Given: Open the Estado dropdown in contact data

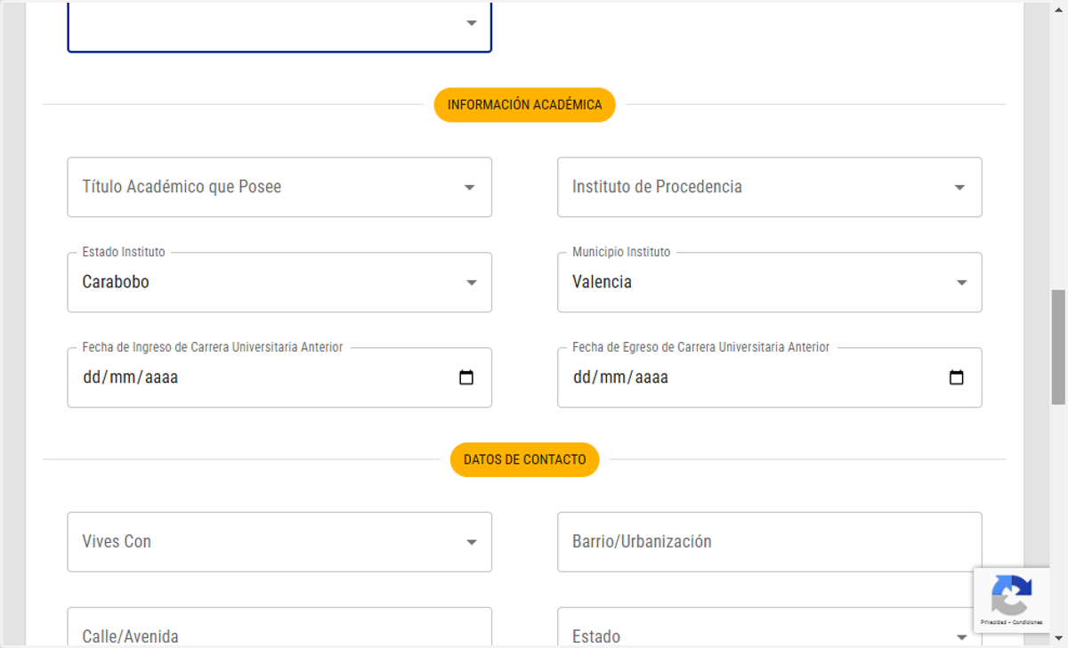Looking at the screenshot, I should click(x=770, y=628).
